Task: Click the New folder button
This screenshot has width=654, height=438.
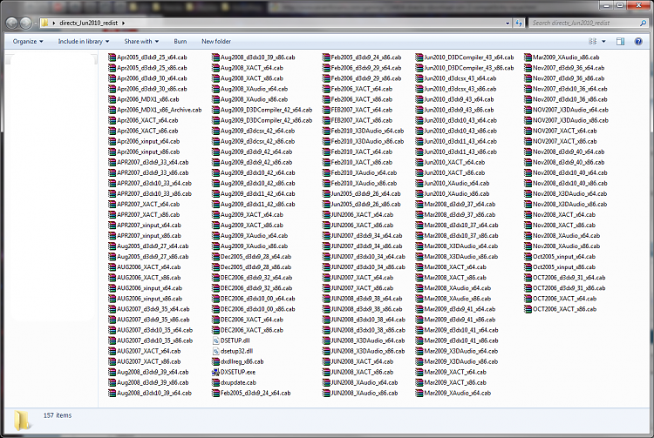Action: tap(216, 41)
